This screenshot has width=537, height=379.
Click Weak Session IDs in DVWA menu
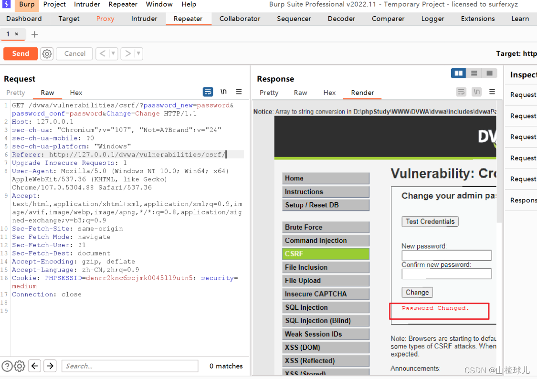click(326, 334)
